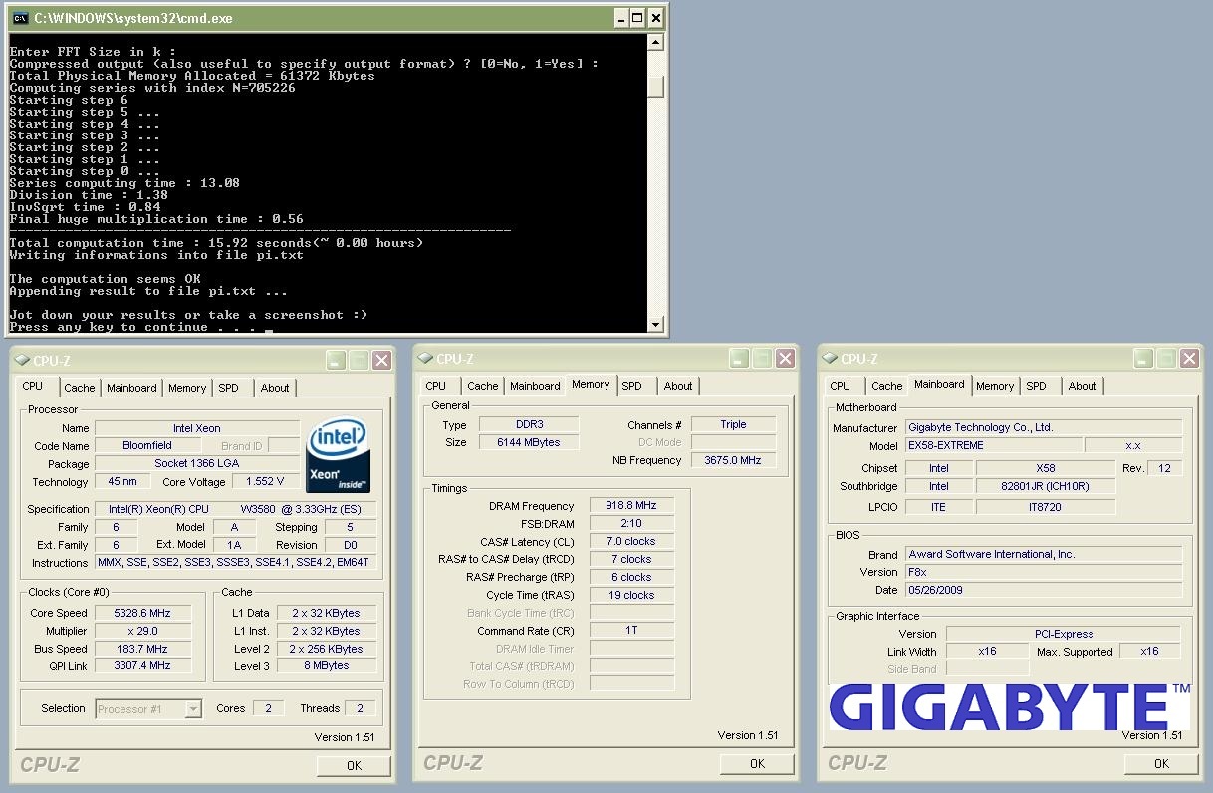Close the CPU-Z window showing the CPU tab
Screen dimensions: 1213x793
381,361
